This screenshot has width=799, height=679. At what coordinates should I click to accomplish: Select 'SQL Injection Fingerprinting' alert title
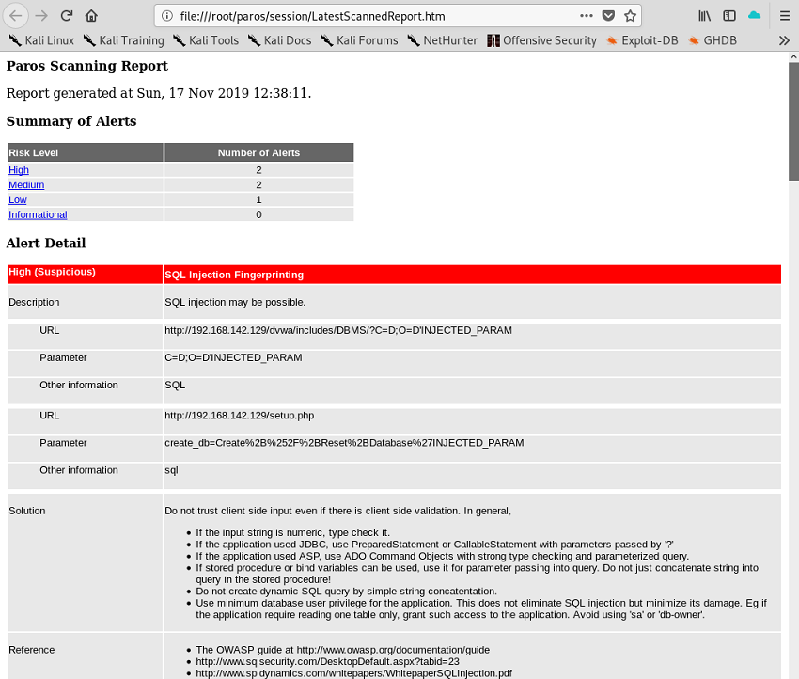point(234,275)
